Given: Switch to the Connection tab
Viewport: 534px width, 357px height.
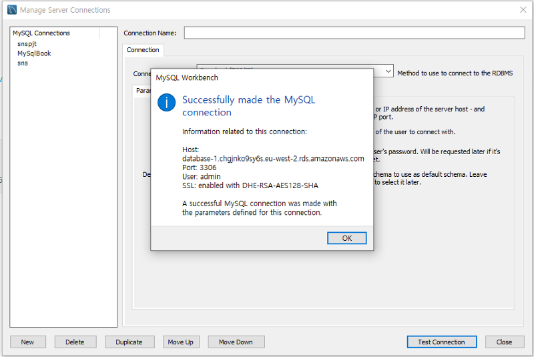Looking at the screenshot, I should tap(143, 50).
